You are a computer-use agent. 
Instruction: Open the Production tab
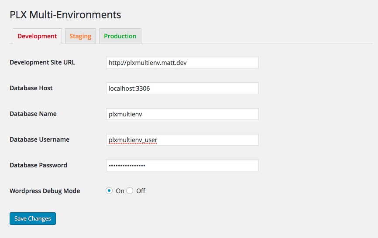pyautogui.click(x=120, y=36)
